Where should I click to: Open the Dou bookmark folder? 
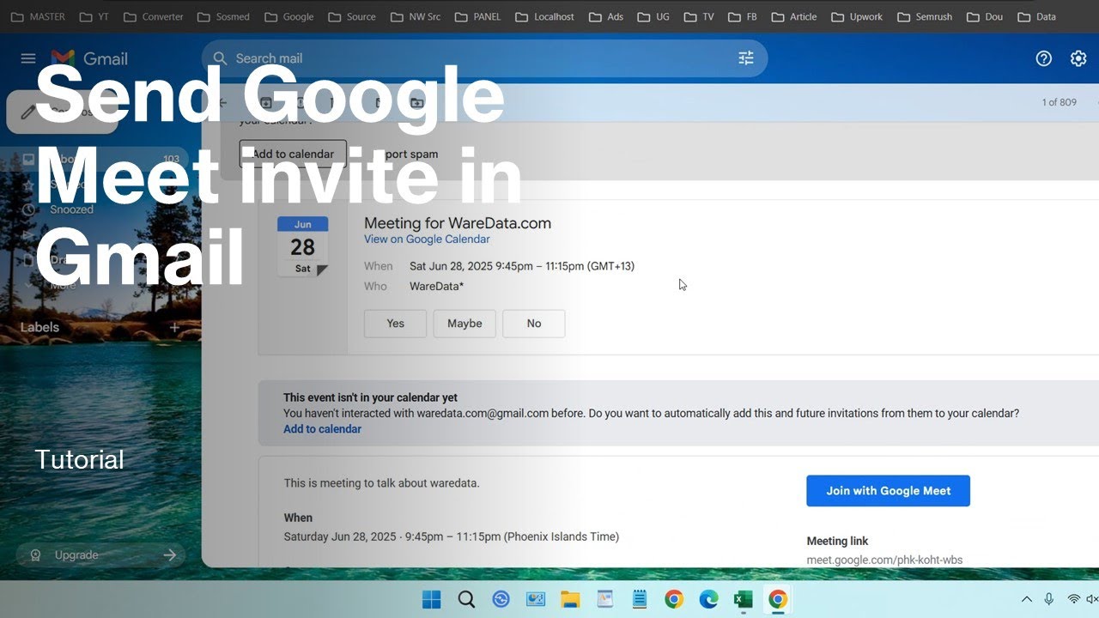985,16
